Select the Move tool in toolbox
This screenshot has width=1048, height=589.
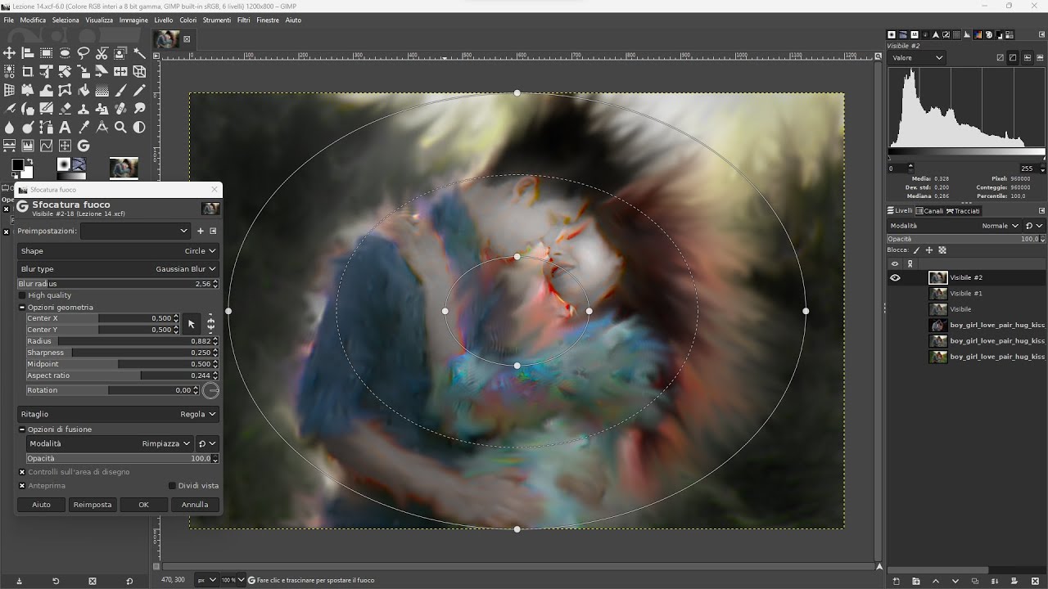point(9,52)
